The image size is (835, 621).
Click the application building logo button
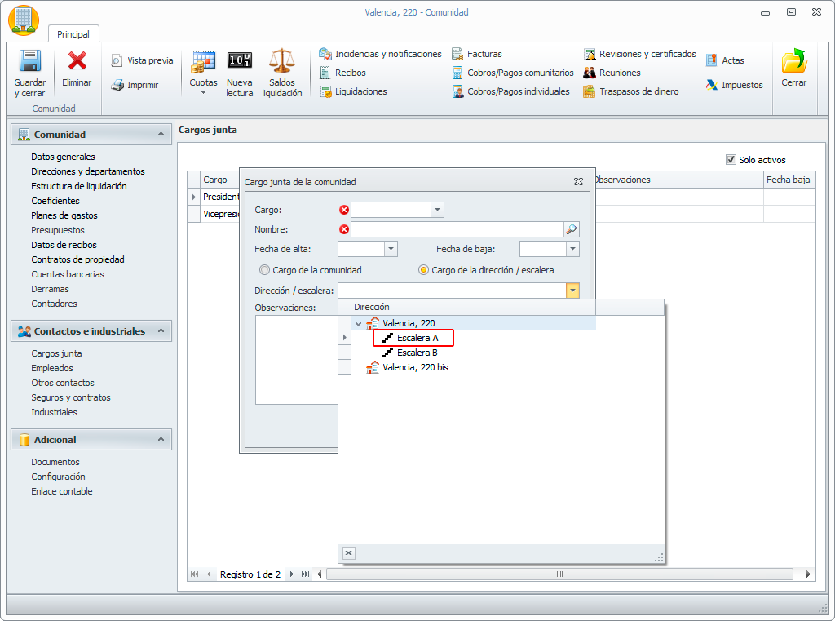pyautogui.click(x=24, y=20)
